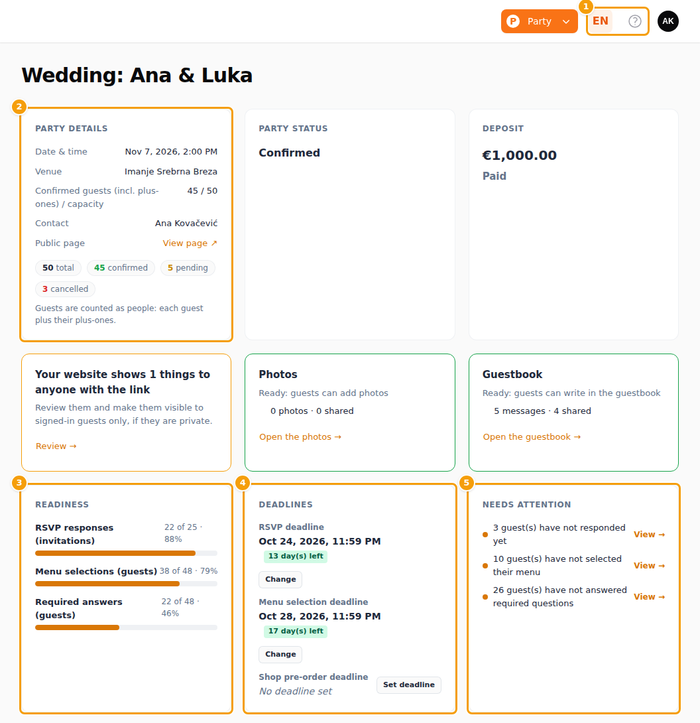700x723 pixels.
Task: View guests missing required answers
Action: (x=649, y=597)
